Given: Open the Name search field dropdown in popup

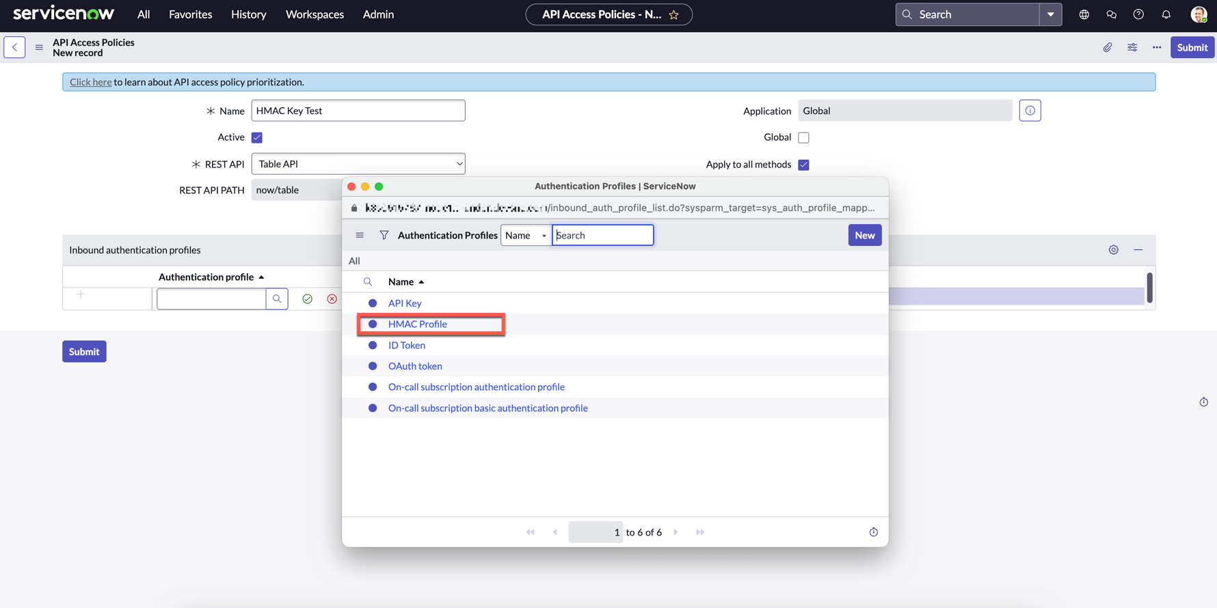Looking at the screenshot, I should tap(526, 235).
